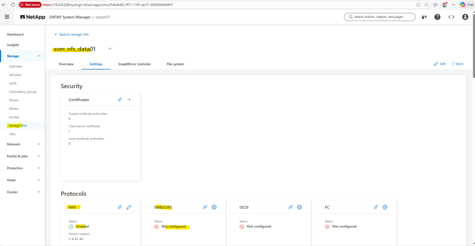This screenshot has height=246, width=475.
Task: Configure SMB/CIFS with gear icon
Action: coord(214,207)
